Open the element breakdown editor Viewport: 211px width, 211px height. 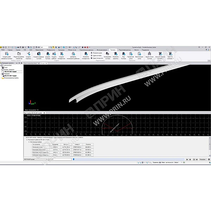19,55
